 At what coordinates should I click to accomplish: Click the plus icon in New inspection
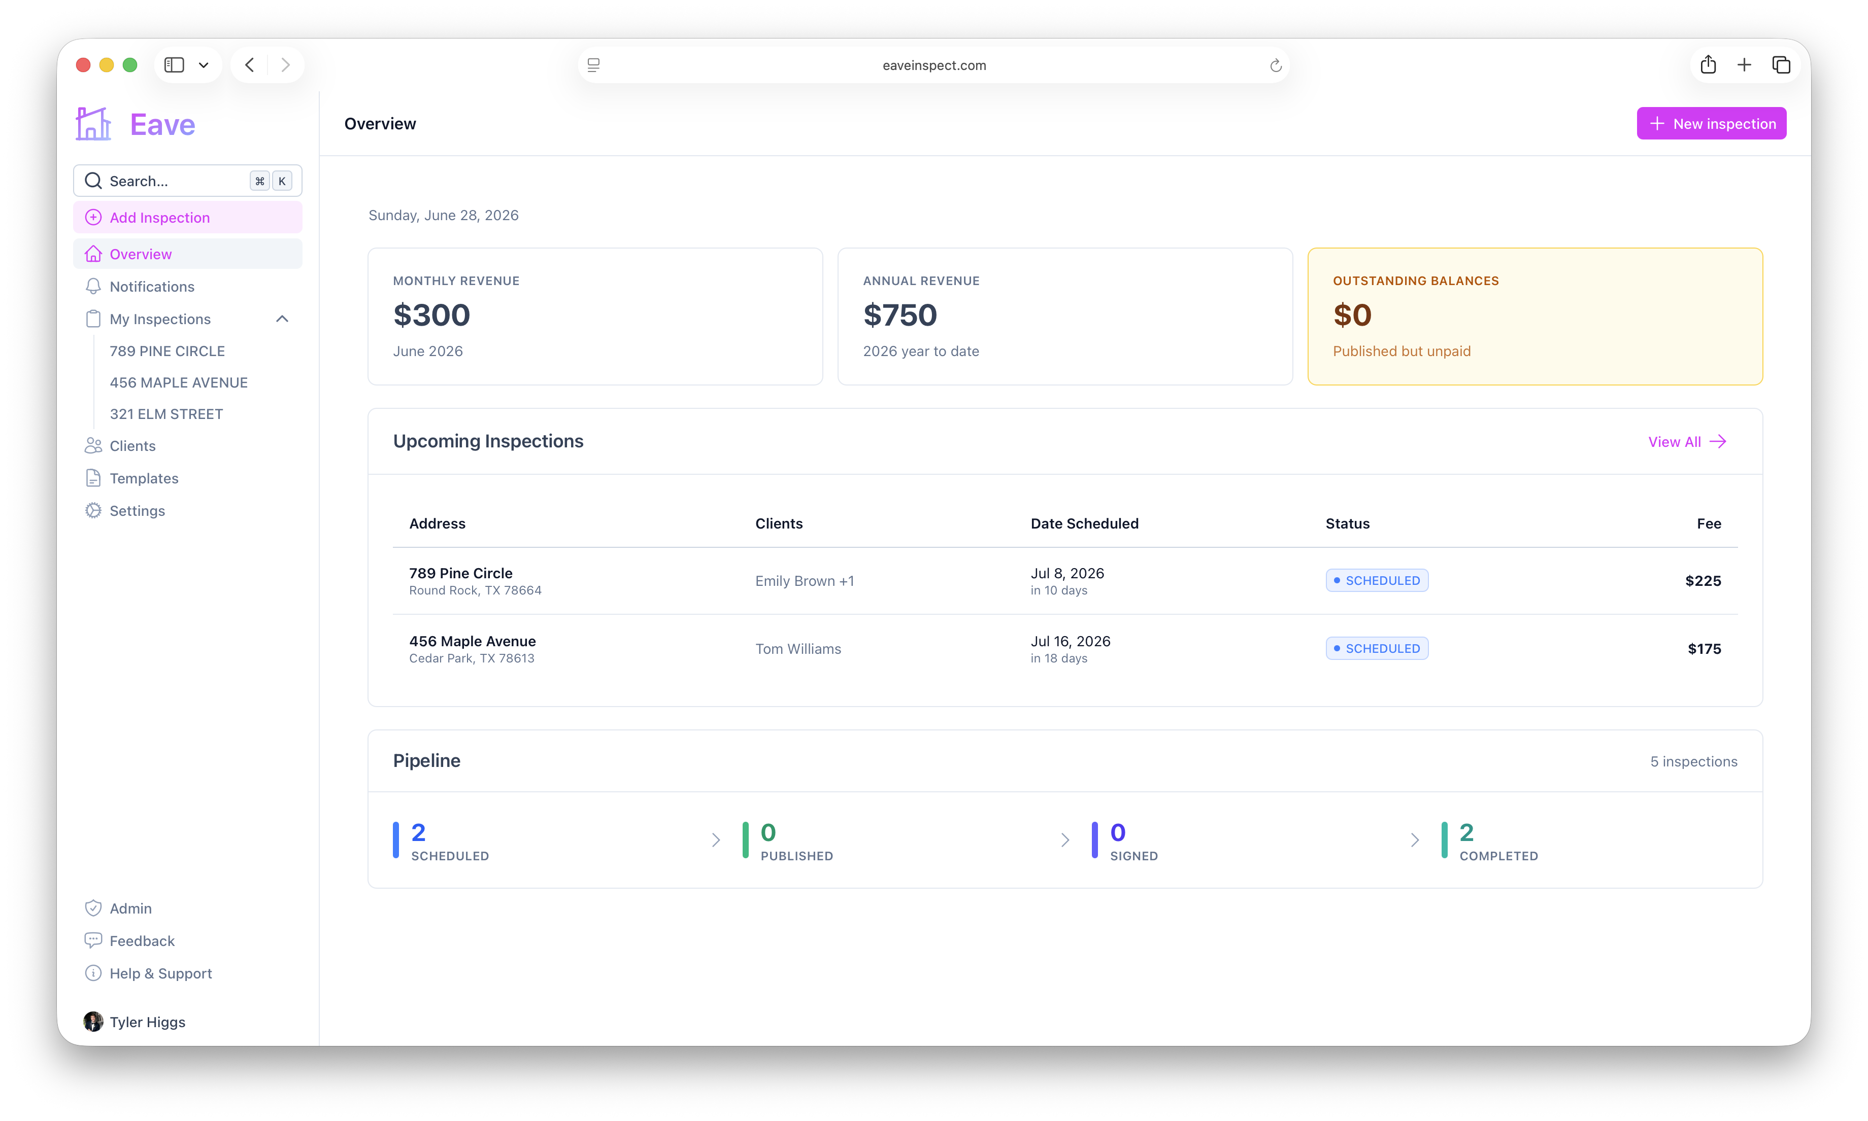point(1656,124)
